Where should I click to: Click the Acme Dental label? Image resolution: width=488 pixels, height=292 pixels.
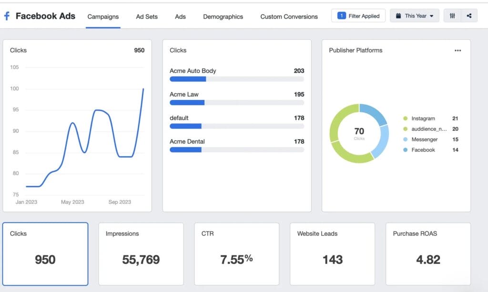tap(187, 141)
